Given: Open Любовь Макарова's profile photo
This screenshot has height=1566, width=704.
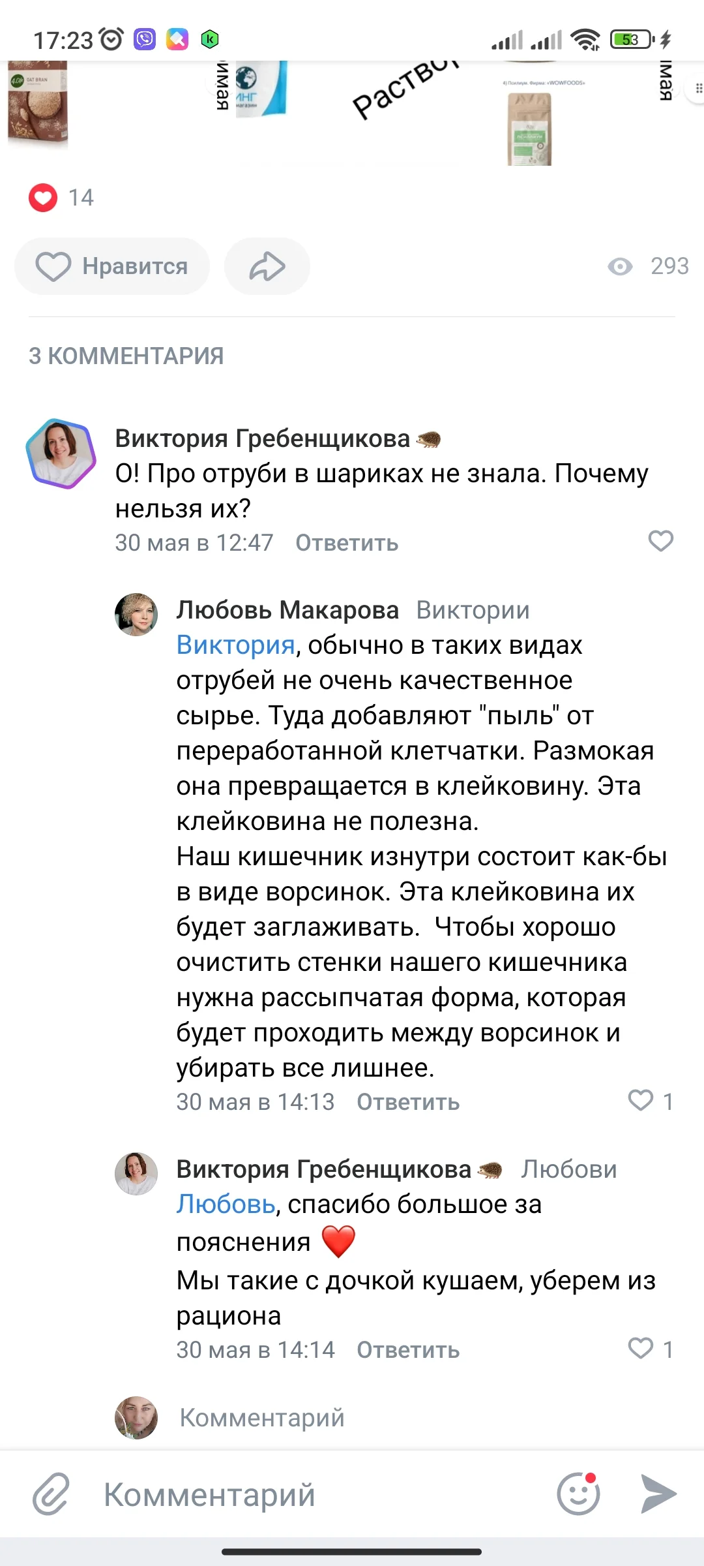Looking at the screenshot, I should pos(136,614).
